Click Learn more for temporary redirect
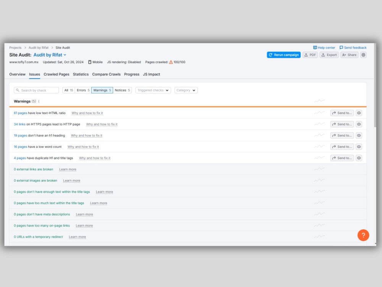This screenshot has width=382, height=287. tap(77, 237)
